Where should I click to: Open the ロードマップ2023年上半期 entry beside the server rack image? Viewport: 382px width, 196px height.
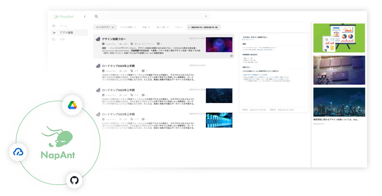click(118, 114)
